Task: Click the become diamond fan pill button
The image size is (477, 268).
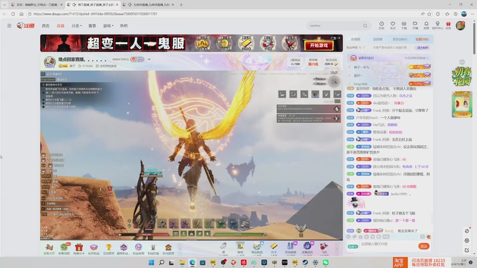Action: tap(423, 48)
